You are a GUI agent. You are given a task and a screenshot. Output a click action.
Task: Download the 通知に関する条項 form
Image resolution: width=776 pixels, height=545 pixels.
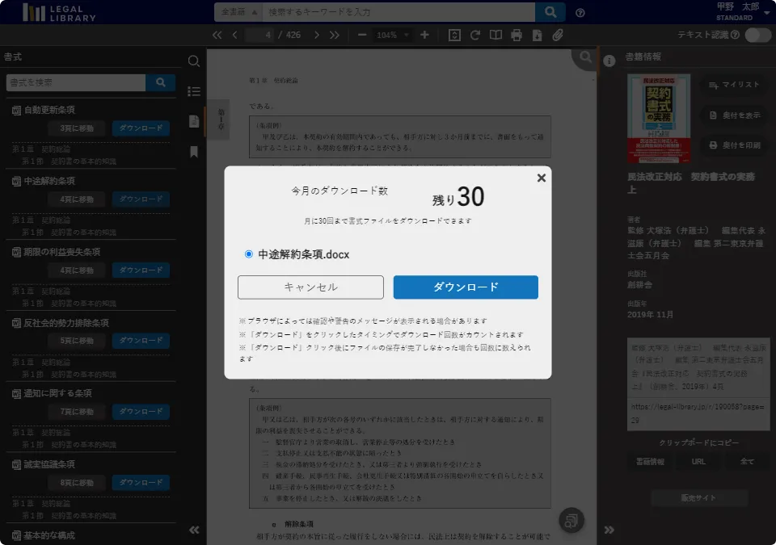pyautogui.click(x=141, y=412)
